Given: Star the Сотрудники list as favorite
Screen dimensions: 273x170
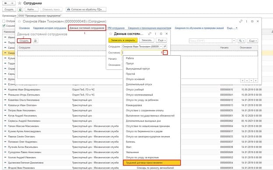Looking at the screenshot, I should (20, 3).
